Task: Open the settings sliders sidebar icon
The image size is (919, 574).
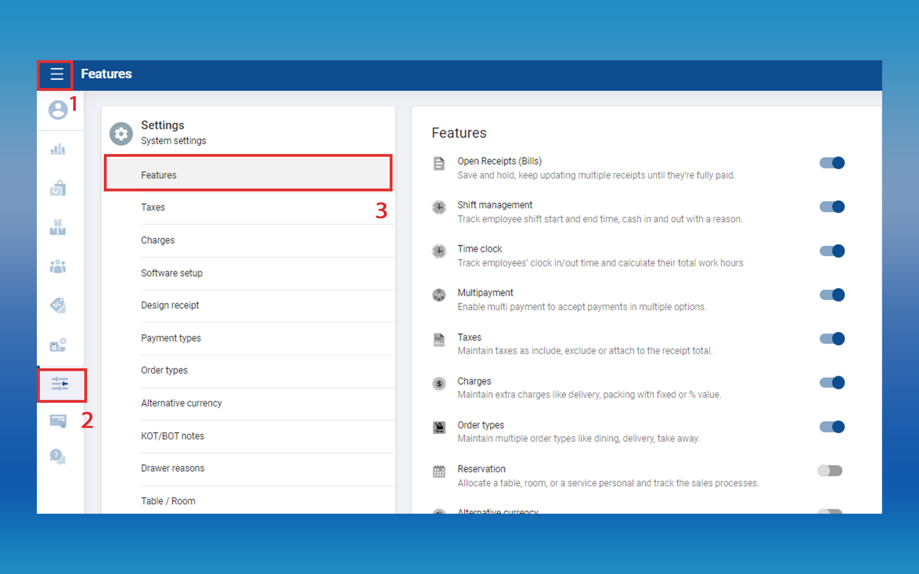Action: 60,384
